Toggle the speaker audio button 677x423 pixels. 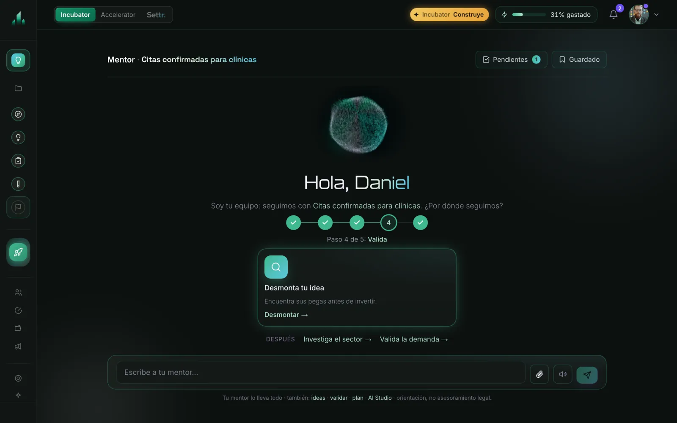[x=563, y=374]
